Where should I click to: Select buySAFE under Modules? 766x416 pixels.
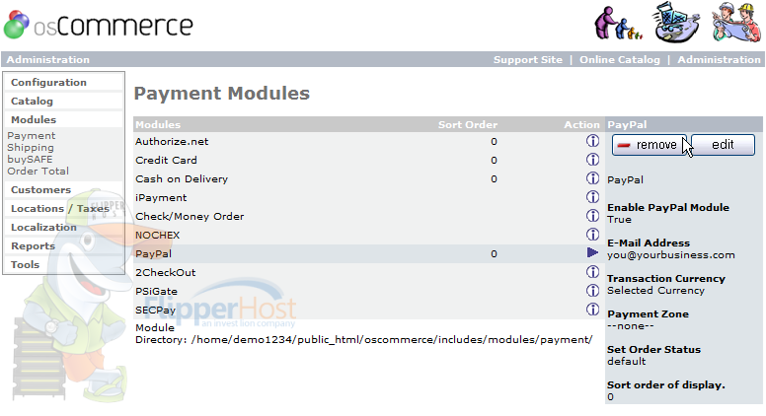click(30, 159)
